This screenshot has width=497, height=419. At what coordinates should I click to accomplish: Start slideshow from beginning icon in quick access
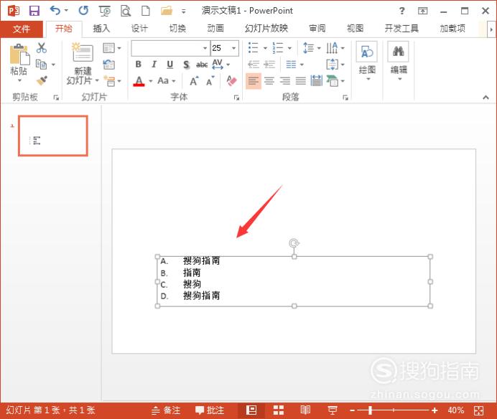coord(105,11)
